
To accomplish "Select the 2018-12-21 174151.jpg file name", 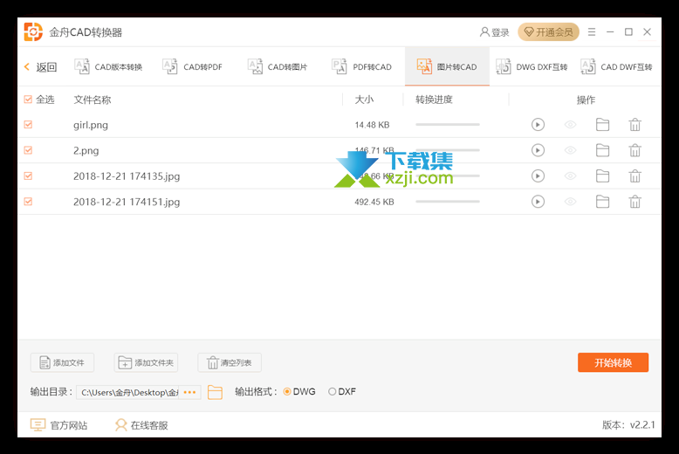I will (x=127, y=202).
